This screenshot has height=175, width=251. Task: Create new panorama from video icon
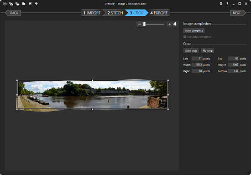click(x=17, y=4)
